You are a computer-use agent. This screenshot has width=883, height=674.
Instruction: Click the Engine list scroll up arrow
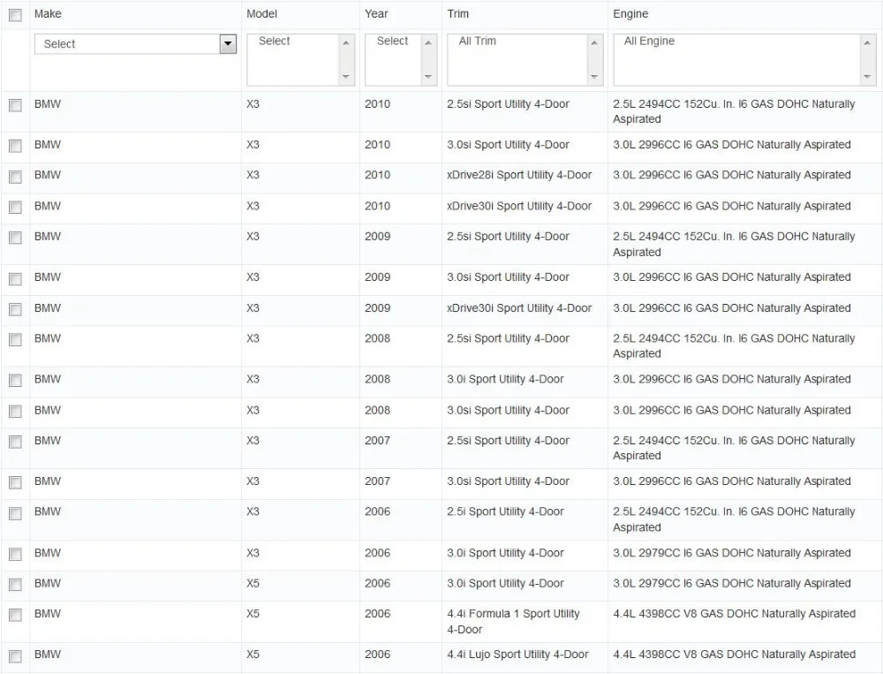click(867, 42)
